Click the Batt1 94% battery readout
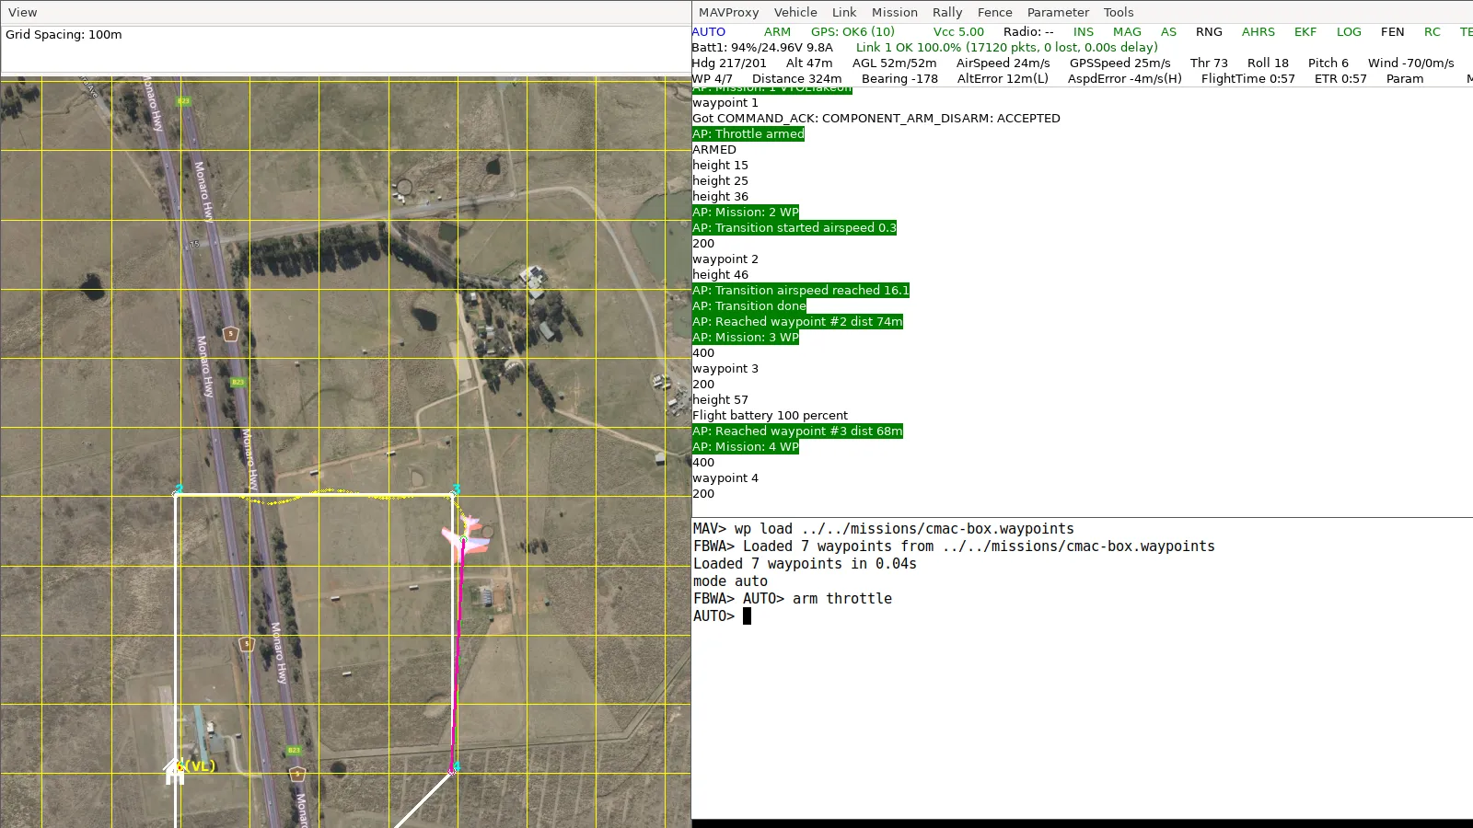 click(x=762, y=47)
